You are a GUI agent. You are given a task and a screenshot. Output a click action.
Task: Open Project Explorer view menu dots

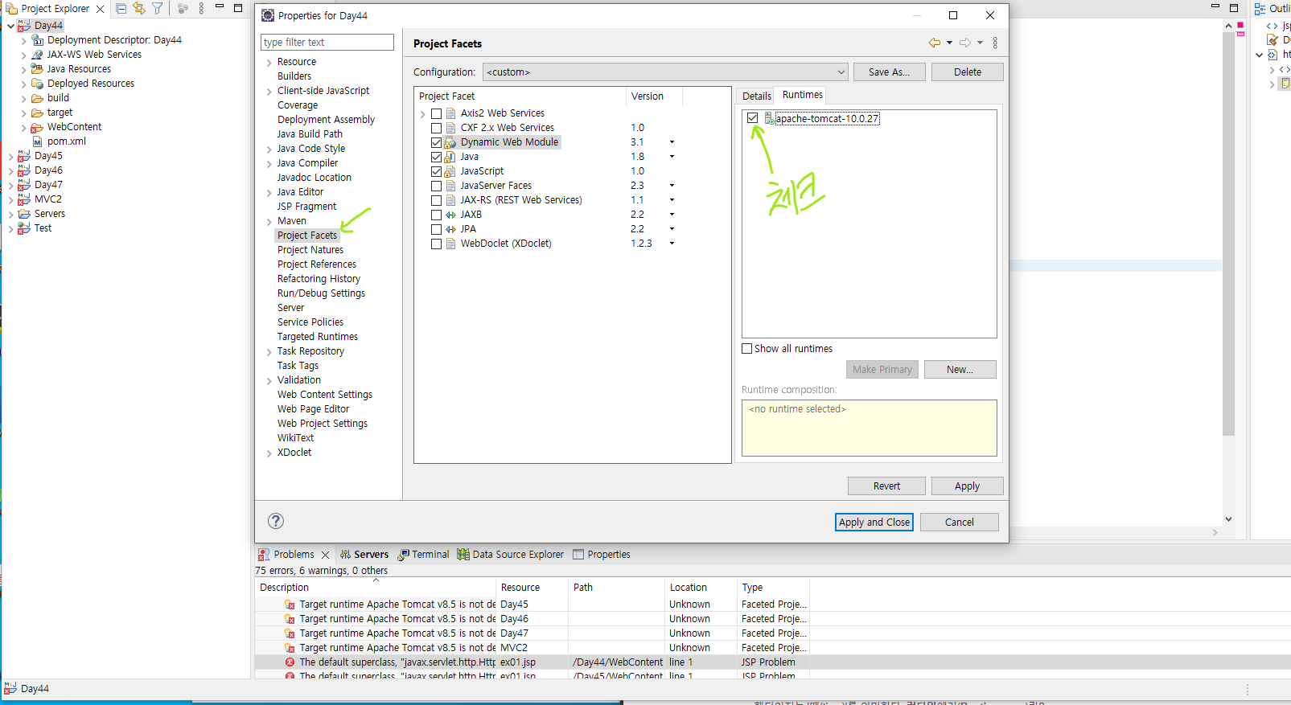tap(201, 9)
